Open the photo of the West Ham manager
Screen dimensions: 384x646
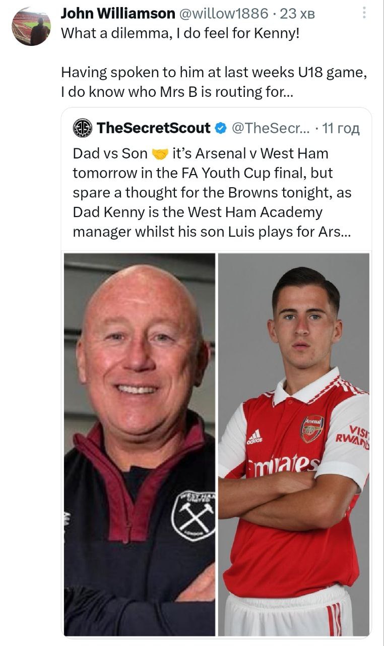point(140,444)
